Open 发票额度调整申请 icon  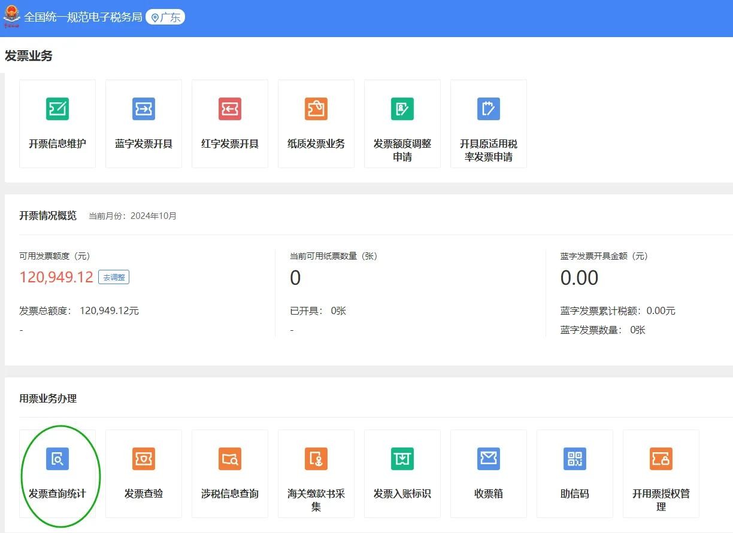pyautogui.click(x=402, y=109)
